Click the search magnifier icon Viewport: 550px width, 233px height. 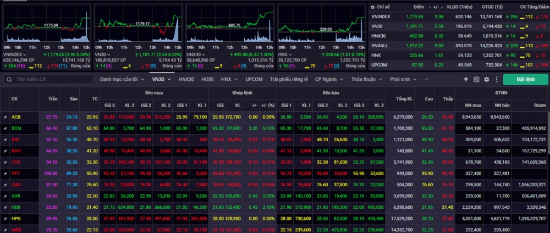click(9, 80)
